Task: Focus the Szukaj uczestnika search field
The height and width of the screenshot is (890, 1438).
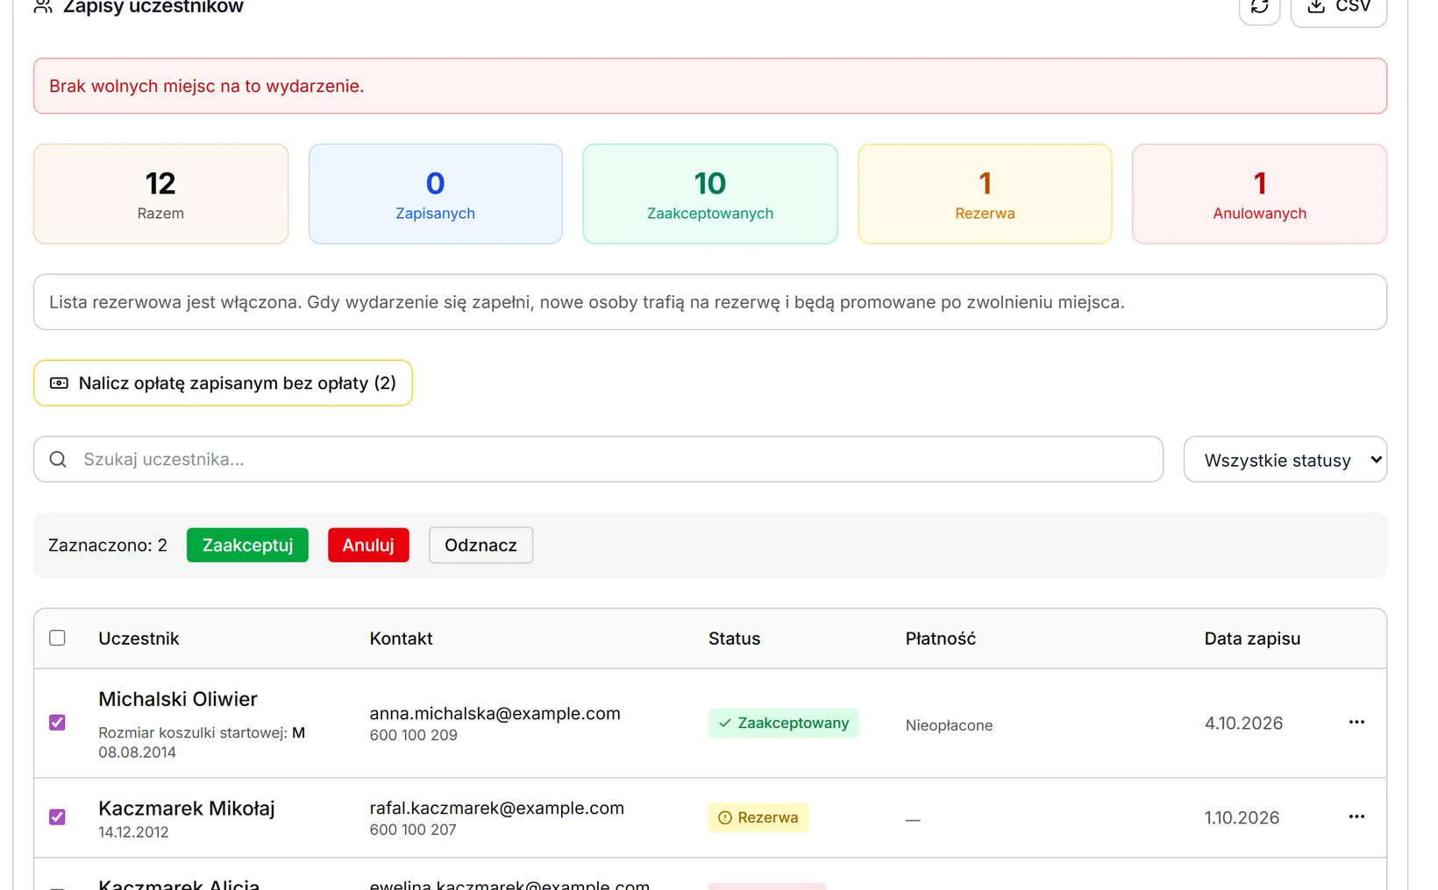Action: click(598, 459)
